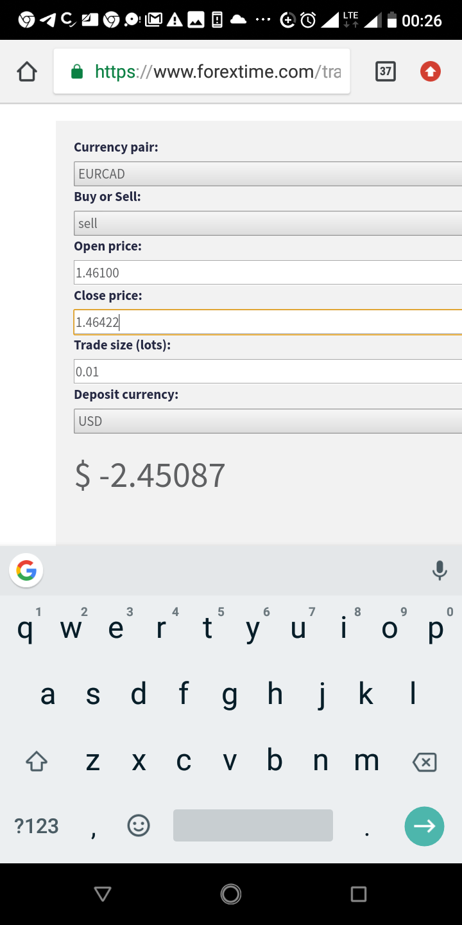Toggle the keyboard shift key
This screenshot has width=462, height=925.
(37, 762)
